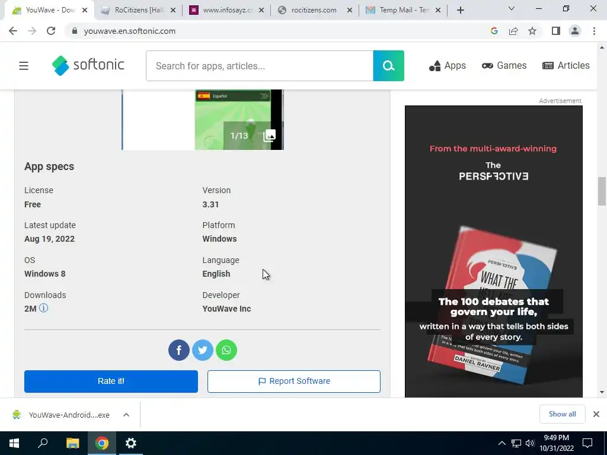Image resolution: width=607 pixels, height=455 pixels.
Task: Click the blue search magnifier button
Action: (x=389, y=66)
